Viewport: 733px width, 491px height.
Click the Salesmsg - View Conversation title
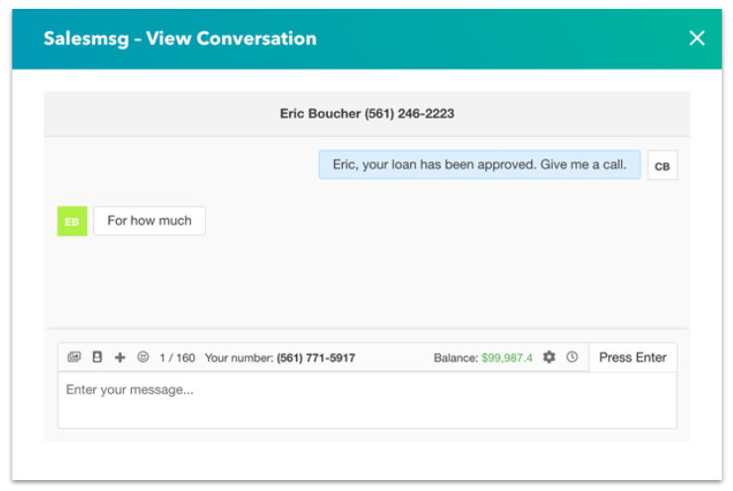pyautogui.click(x=180, y=39)
